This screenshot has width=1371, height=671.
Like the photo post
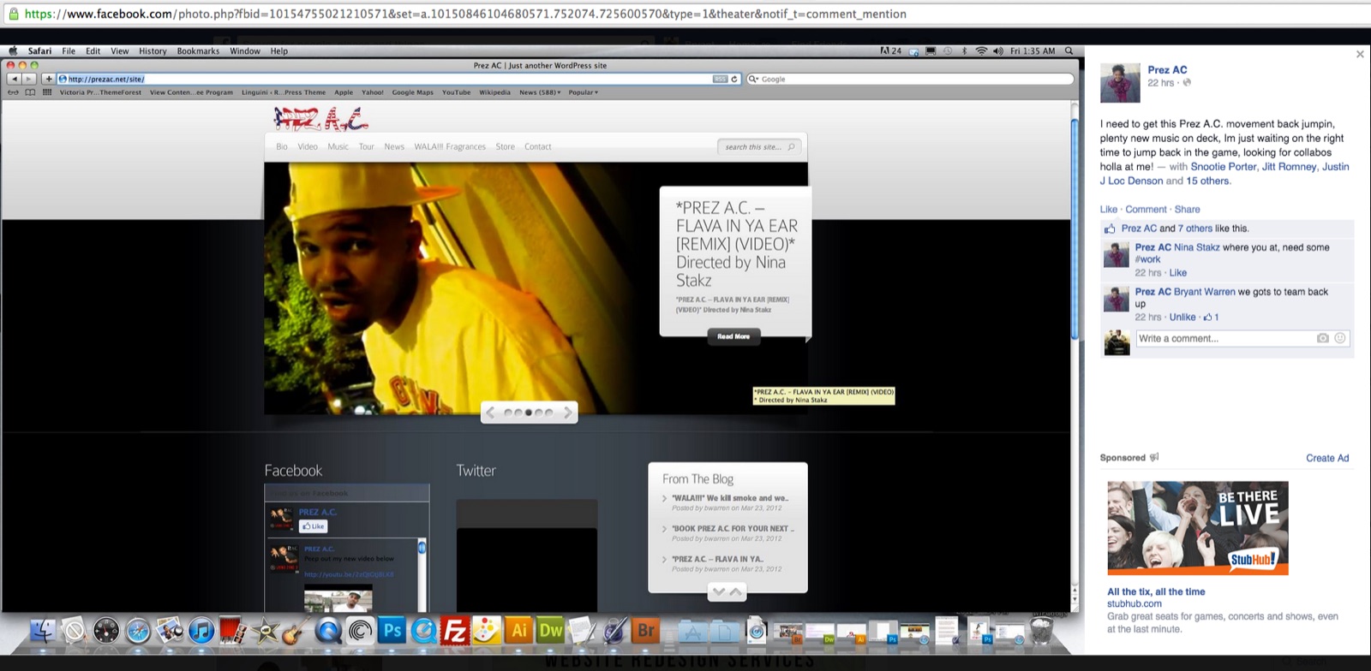tap(1109, 210)
